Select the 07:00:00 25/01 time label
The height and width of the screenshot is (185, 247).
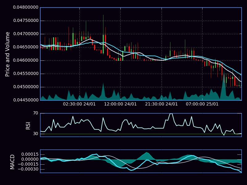pos(202,104)
